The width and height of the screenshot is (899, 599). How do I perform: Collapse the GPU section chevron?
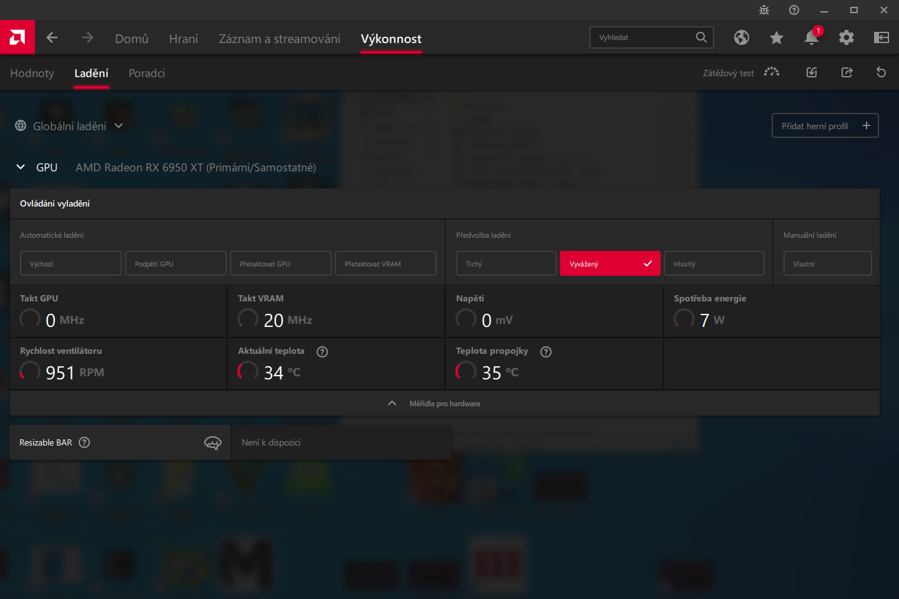pos(21,167)
